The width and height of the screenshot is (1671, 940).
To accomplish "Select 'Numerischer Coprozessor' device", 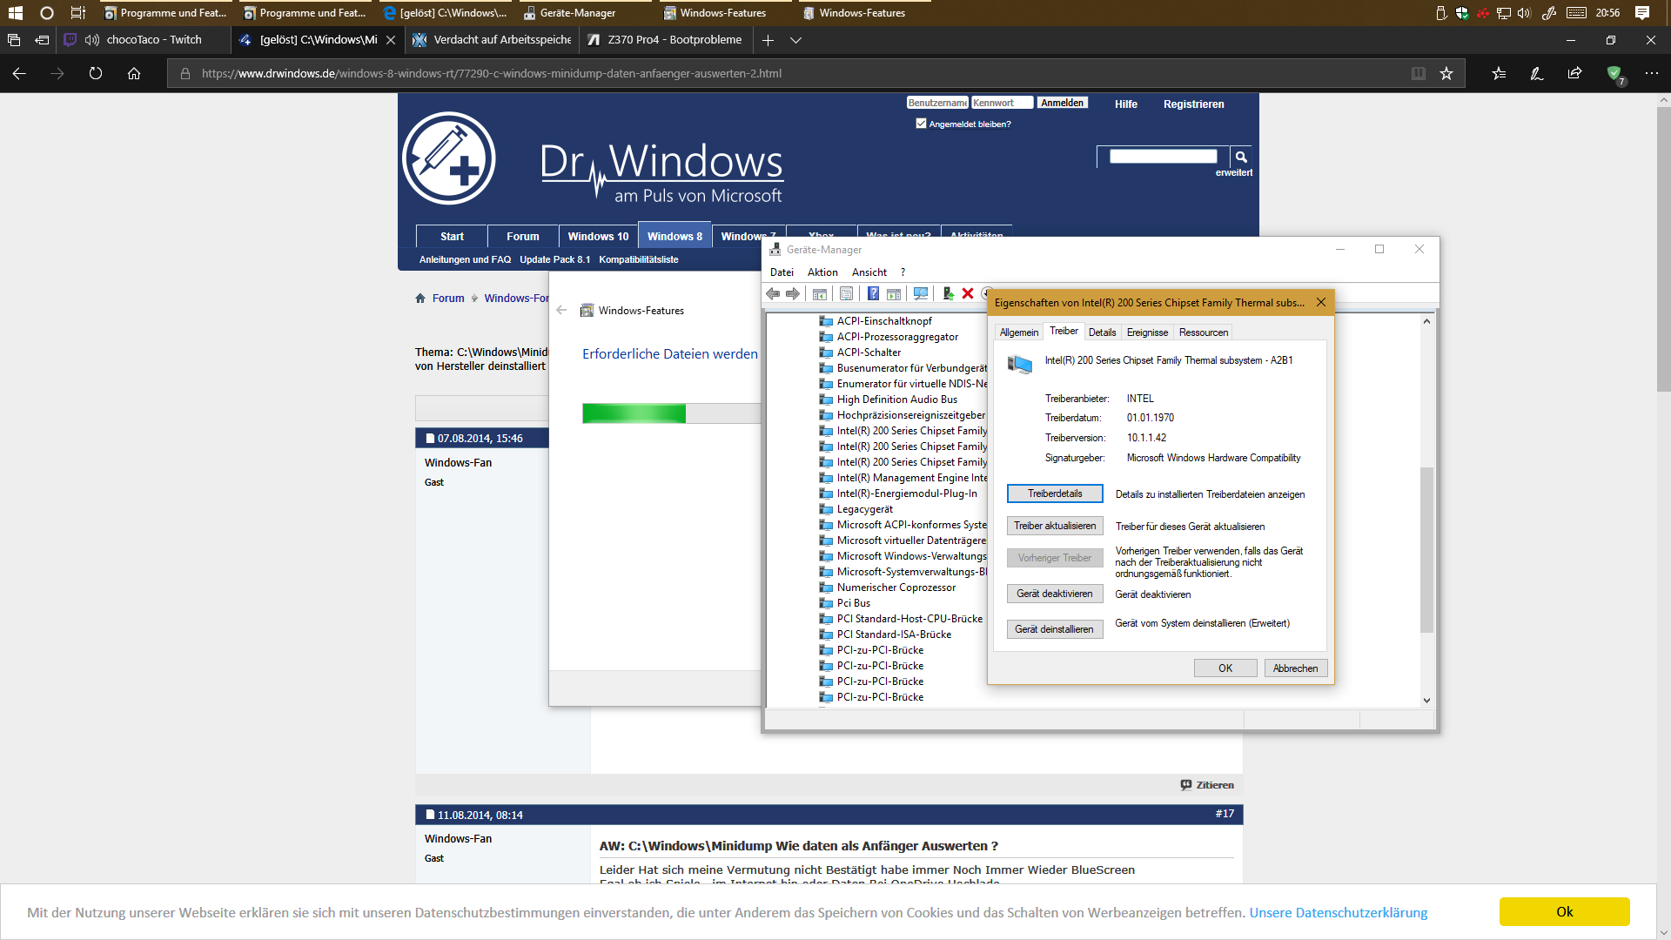I will (x=896, y=587).
